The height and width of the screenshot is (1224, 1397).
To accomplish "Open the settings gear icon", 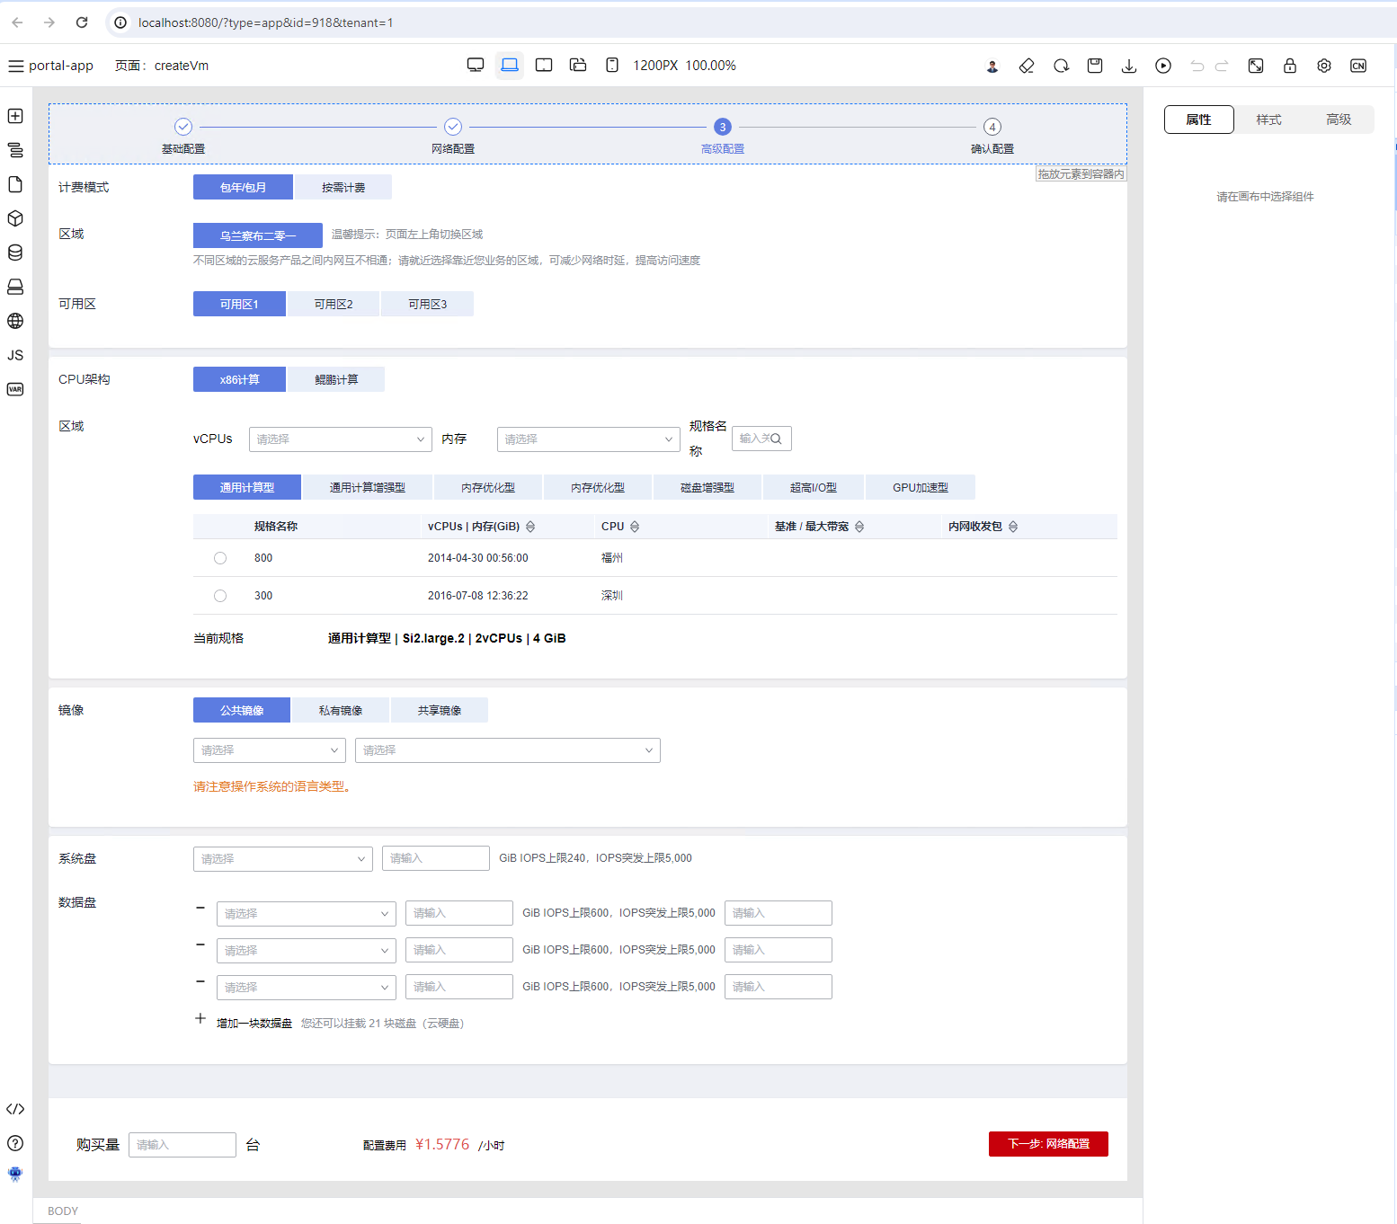I will click(x=1324, y=66).
